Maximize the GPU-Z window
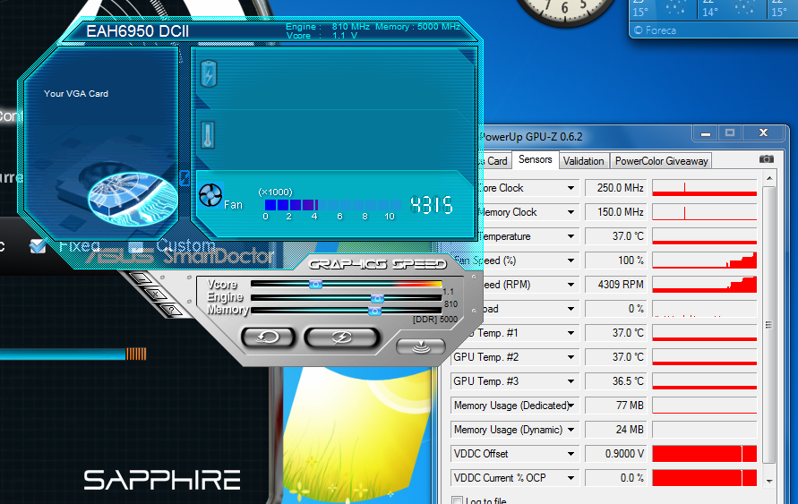798x504 pixels. tap(730, 133)
